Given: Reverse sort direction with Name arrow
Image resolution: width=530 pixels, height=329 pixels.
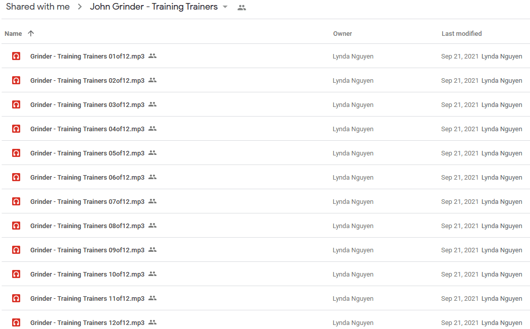Looking at the screenshot, I should (31, 33).
